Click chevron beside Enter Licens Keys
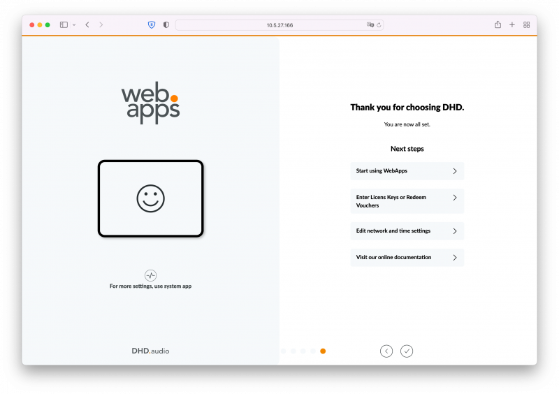Screen dimensions: 559x394 (x=455, y=198)
